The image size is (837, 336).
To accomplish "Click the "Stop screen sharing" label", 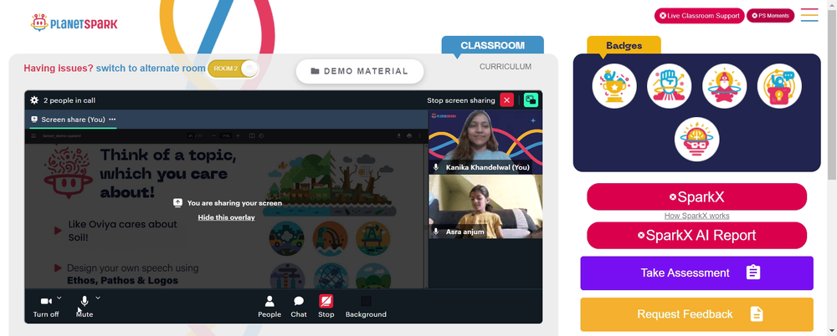I will [460, 100].
